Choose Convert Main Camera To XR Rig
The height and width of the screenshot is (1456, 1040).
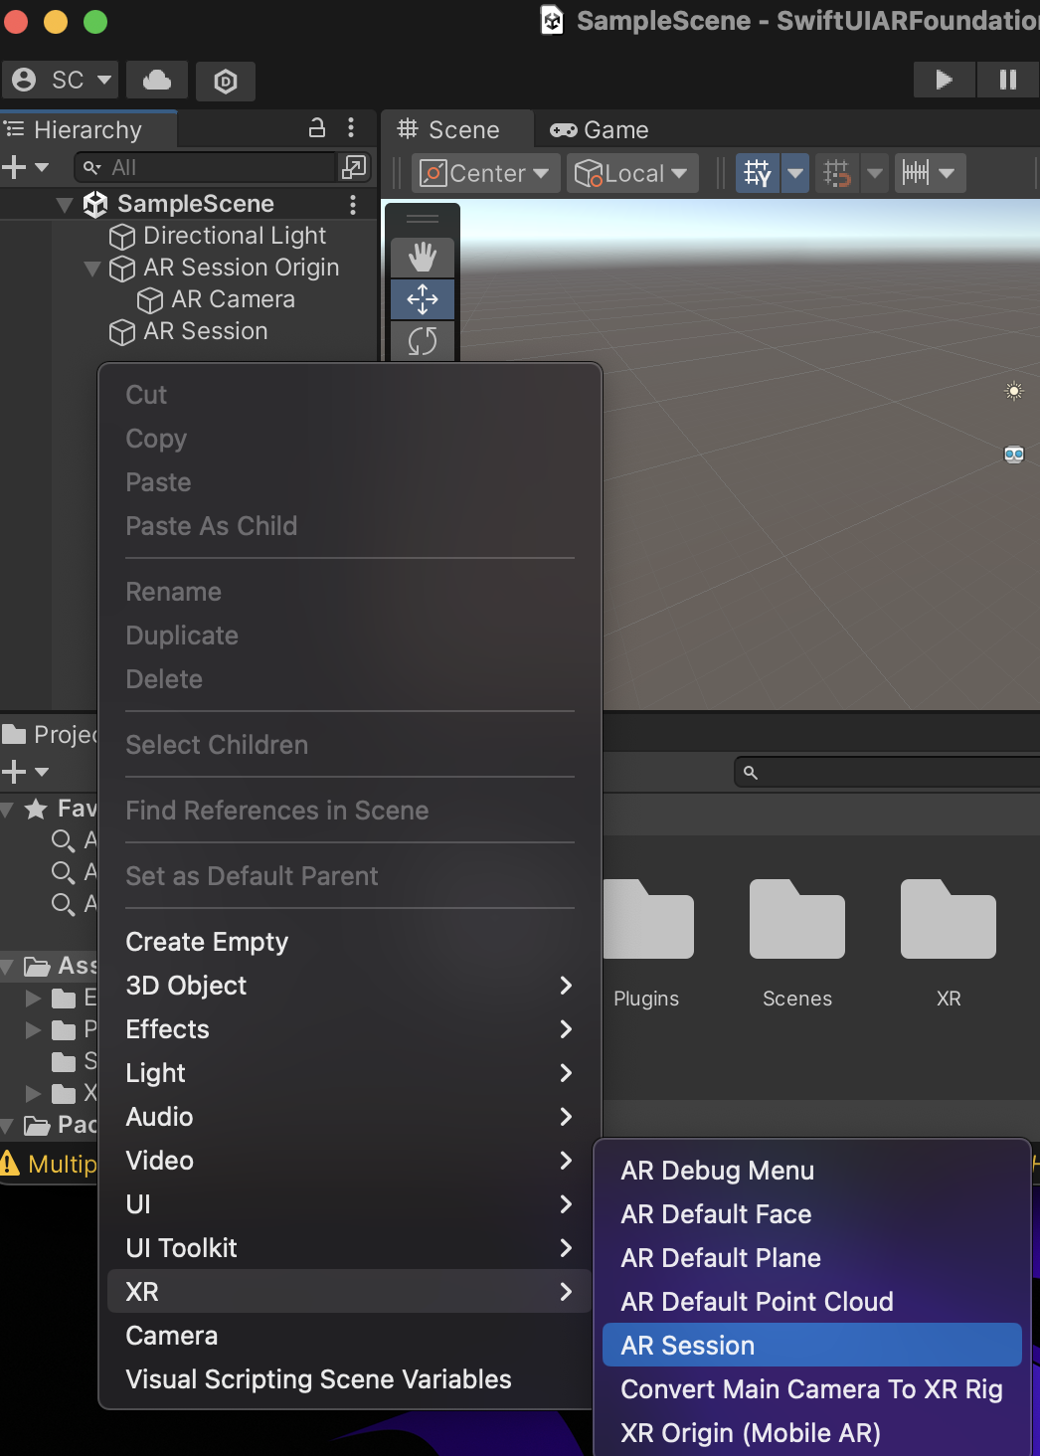coord(812,1389)
